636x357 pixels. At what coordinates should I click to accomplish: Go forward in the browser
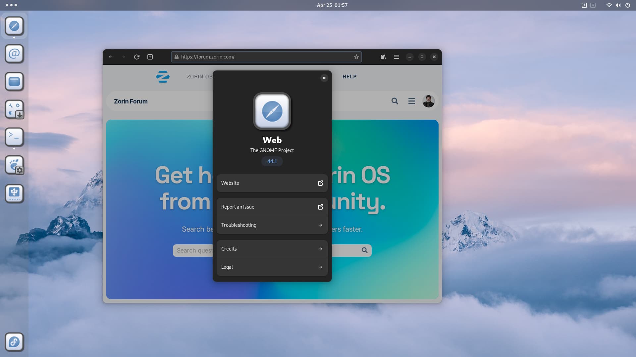pyautogui.click(x=124, y=57)
